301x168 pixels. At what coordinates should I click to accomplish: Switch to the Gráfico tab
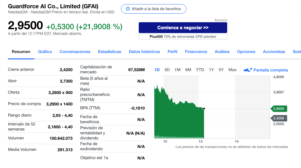pyautogui.click(x=45, y=52)
